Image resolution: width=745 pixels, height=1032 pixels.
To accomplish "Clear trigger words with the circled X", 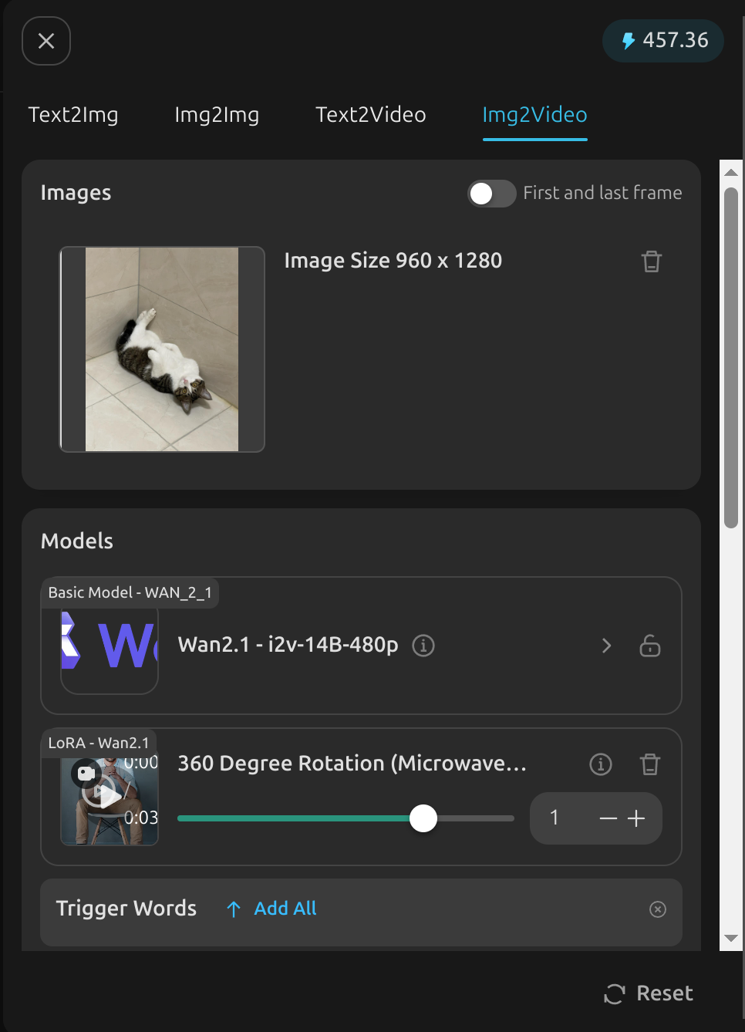I will coord(658,909).
